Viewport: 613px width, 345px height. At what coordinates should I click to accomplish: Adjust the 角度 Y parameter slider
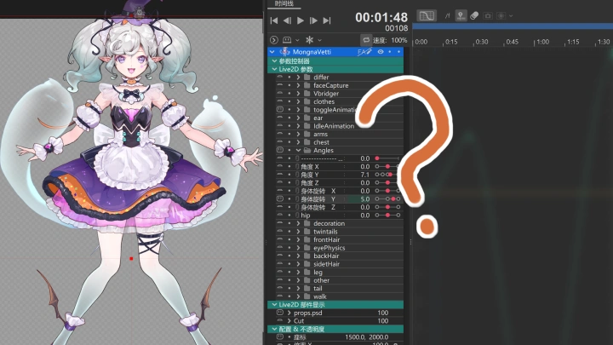tap(387, 175)
